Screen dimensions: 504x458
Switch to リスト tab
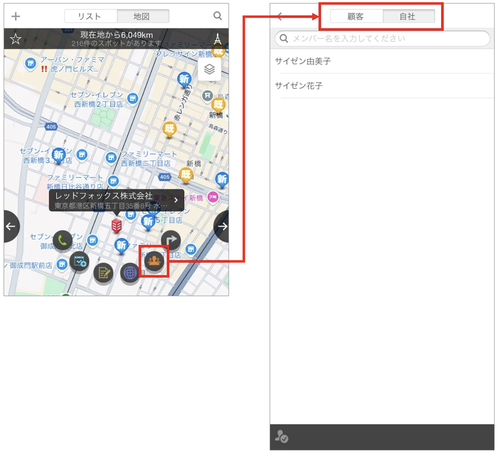pyautogui.click(x=91, y=16)
